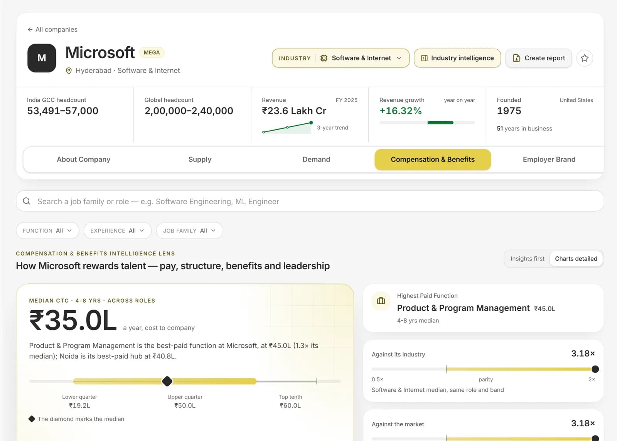This screenshot has width=617, height=441.
Task: Click the panel icon in Industry intelligence
Action: point(424,58)
